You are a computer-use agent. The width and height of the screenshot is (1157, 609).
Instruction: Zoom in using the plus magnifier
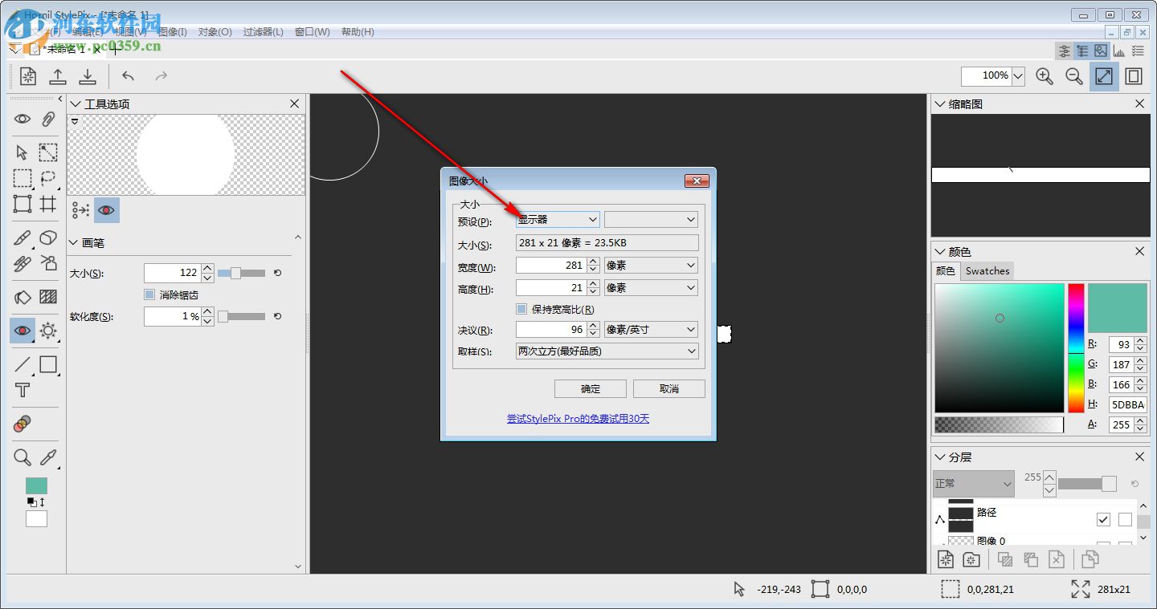(1045, 76)
